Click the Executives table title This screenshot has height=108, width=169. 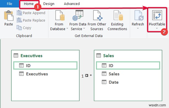pyautogui.click(x=31, y=56)
